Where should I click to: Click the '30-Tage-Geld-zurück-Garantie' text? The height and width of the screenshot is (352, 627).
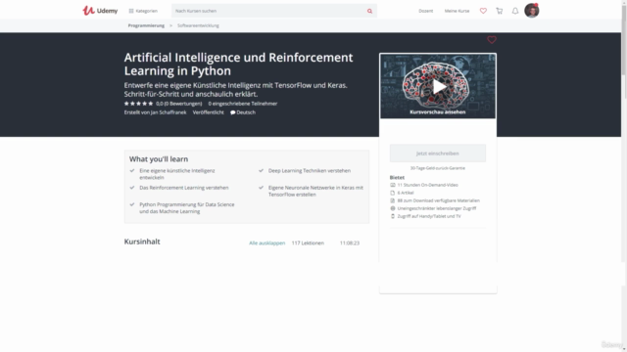coord(438,168)
